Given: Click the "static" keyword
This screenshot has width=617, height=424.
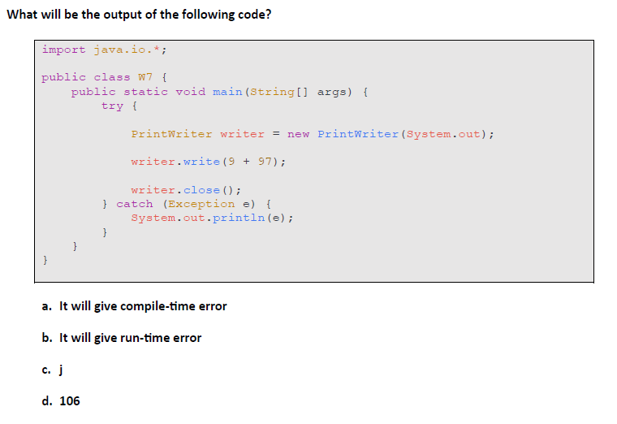Looking at the screenshot, I should 145,92.
